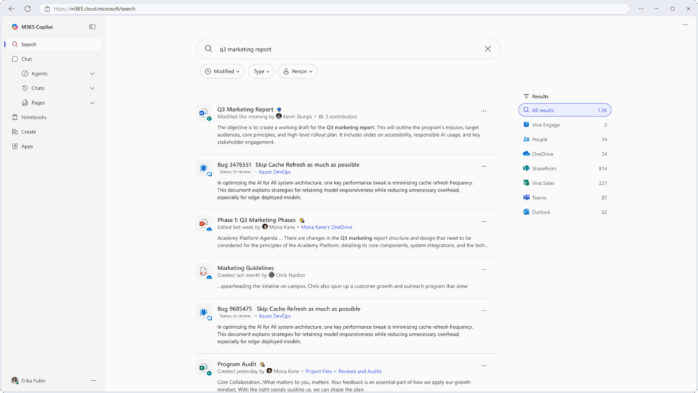
Task: Filter results by Viva Sales
Action: point(565,183)
